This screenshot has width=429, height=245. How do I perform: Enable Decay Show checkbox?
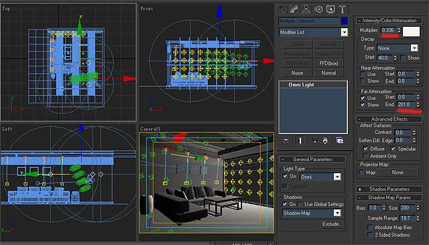pyautogui.click(x=403, y=58)
